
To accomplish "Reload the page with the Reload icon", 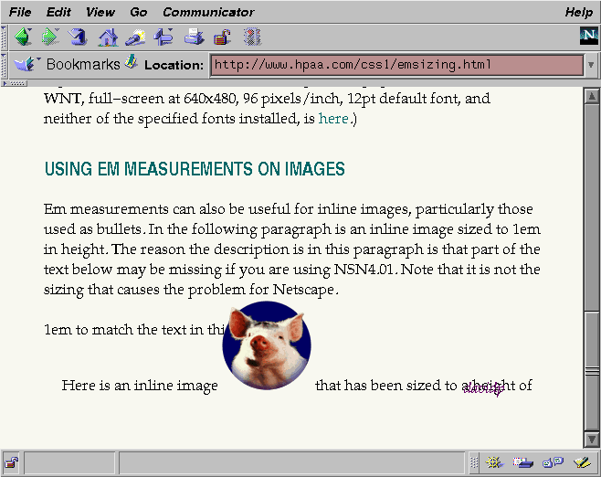I will pos(78,37).
